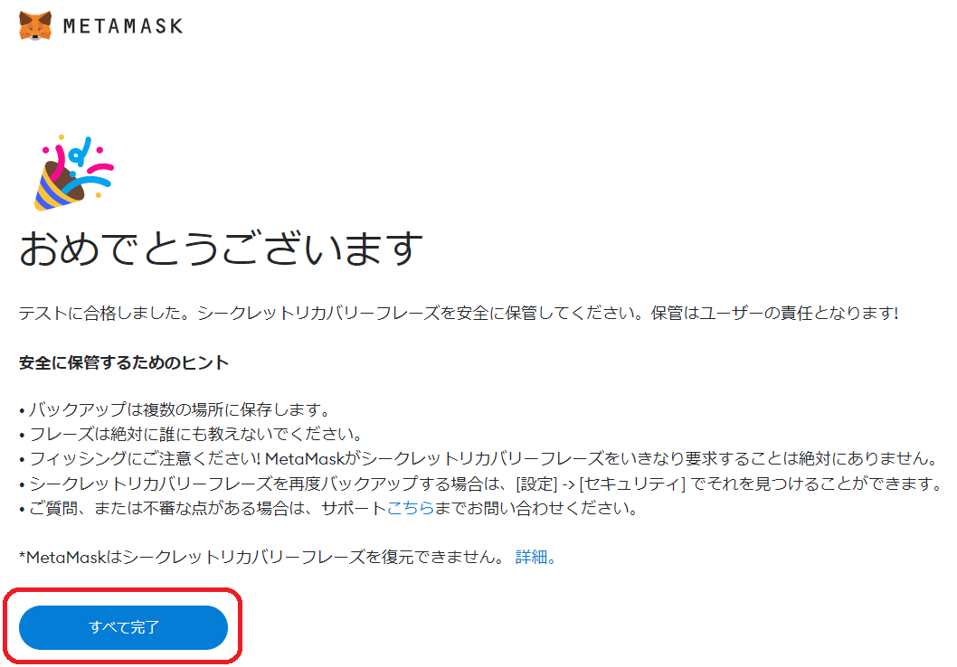Open the こちら support link
Screen dimensions: 957x667
[410, 508]
